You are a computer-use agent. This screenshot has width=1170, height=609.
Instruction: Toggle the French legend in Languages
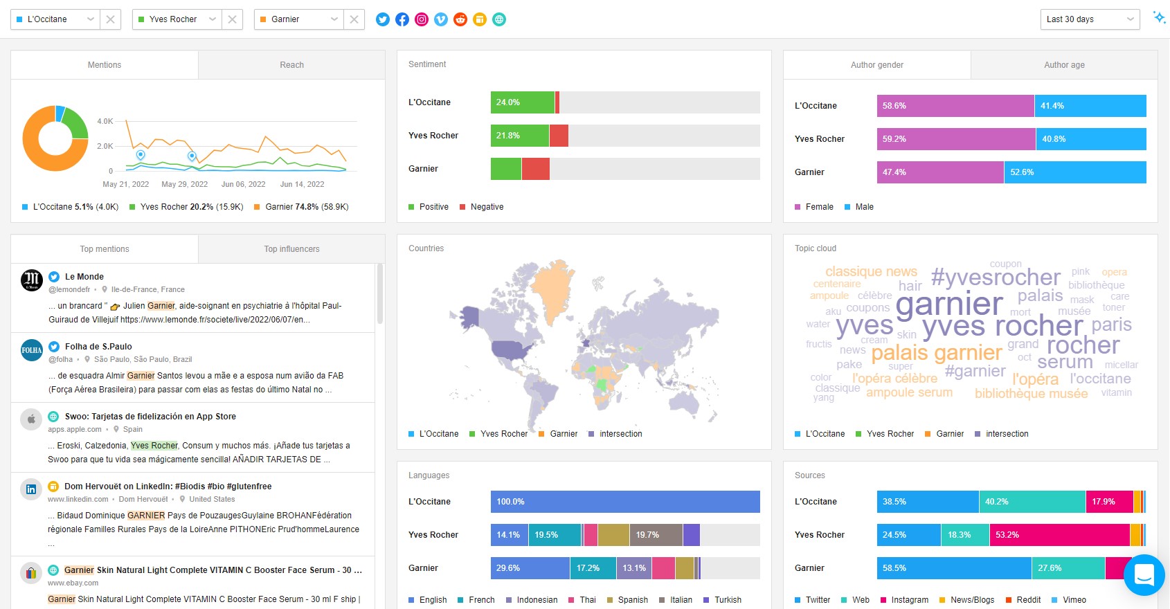(x=476, y=600)
